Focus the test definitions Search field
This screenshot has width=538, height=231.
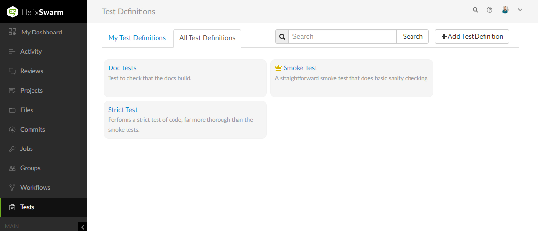342,37
